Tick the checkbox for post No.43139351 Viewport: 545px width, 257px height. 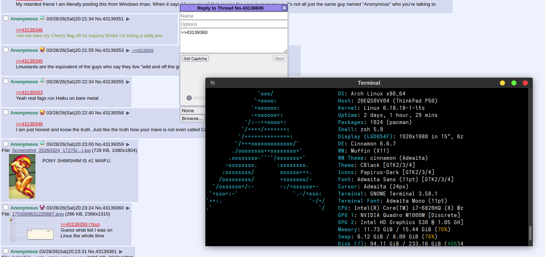coord(6,18)
